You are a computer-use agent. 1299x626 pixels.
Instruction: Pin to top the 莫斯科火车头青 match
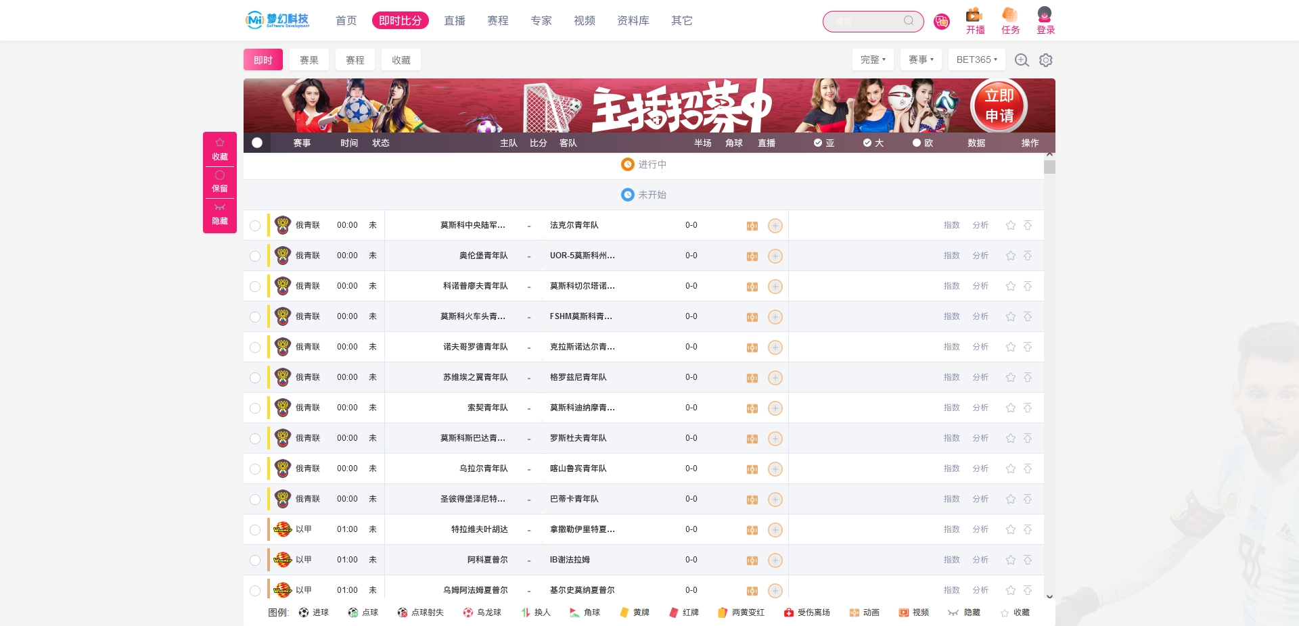[1028, 316]
